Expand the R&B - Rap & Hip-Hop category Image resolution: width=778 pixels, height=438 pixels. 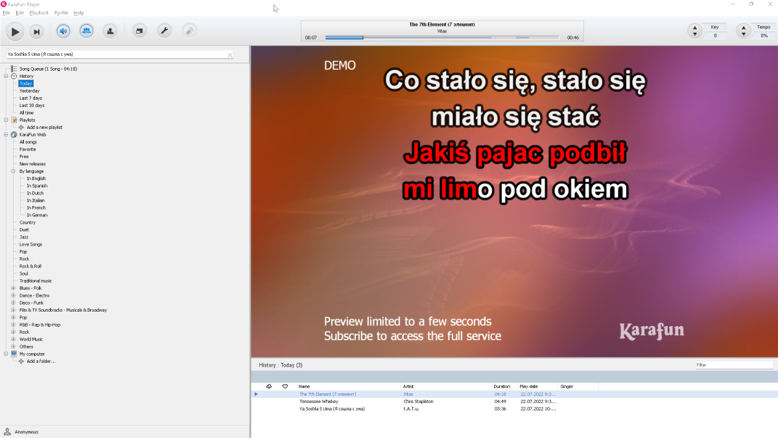13,325
